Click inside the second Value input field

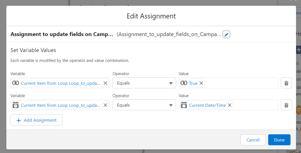tap(255, 105)
